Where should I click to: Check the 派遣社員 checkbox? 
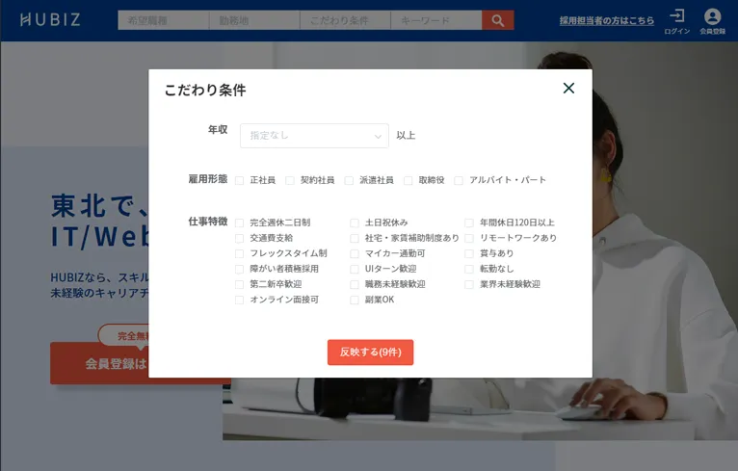click(349, 181)
